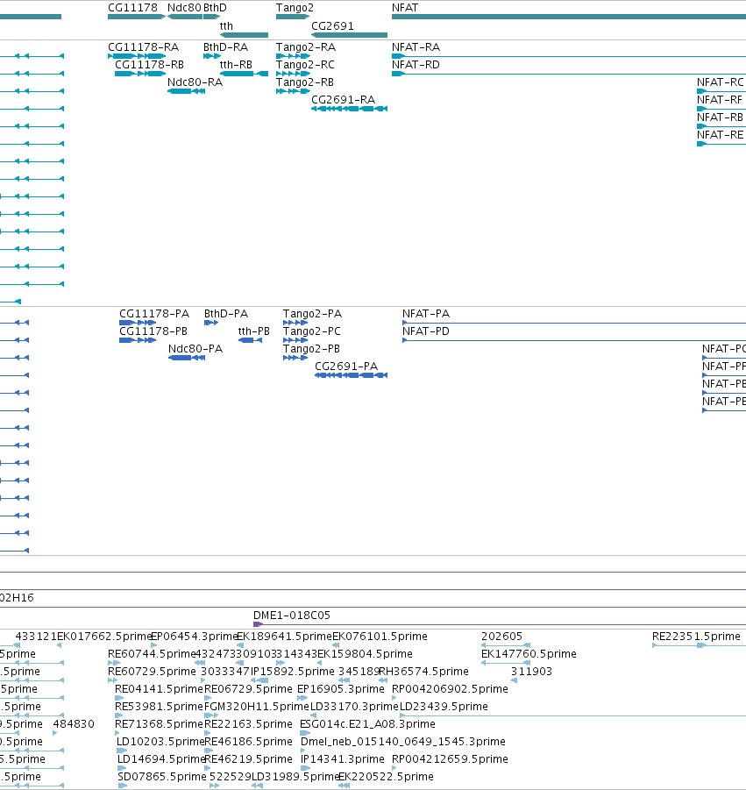The width and height of the screenshot is (746, 790).
Task: Select the NFAT-RF transcript label
Action: (x=720, y=100)
